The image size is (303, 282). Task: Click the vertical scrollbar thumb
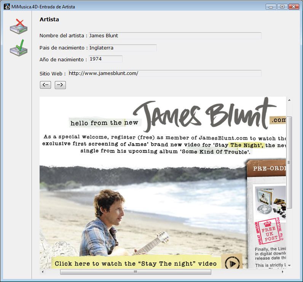pos(289,163)
